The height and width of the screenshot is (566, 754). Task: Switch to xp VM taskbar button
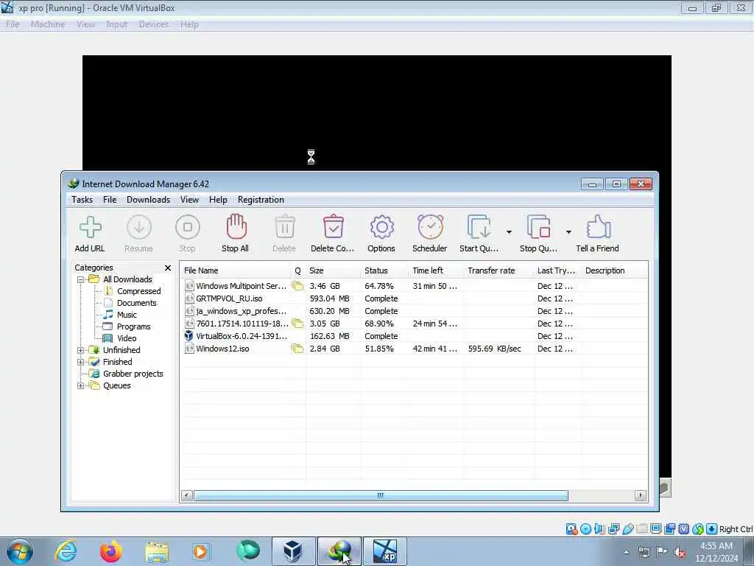(385, 551)
